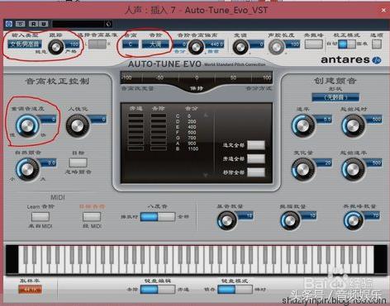Click the sample rate display (取样率)
The height and width of the screenshot is (306, 390).
point(31,290)
